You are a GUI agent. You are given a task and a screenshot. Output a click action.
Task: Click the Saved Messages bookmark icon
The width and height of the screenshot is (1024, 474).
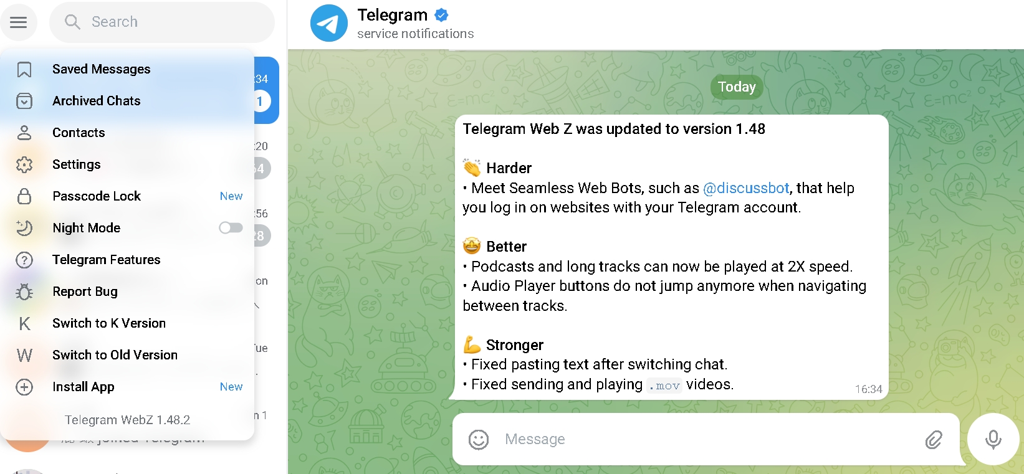24,69
